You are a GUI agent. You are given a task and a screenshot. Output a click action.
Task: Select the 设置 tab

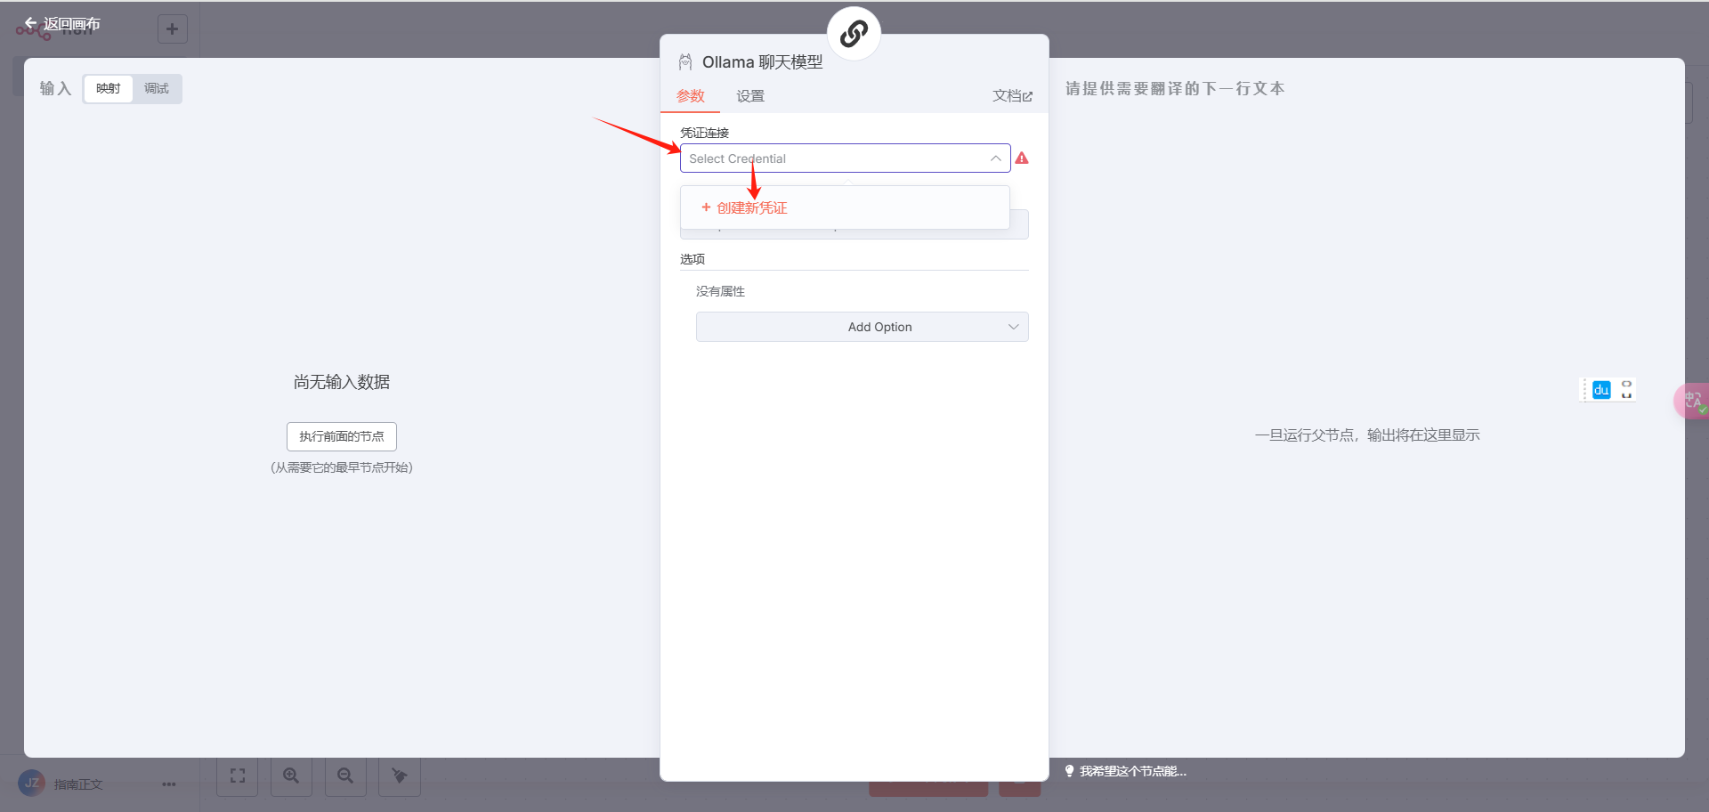[750, 96]
